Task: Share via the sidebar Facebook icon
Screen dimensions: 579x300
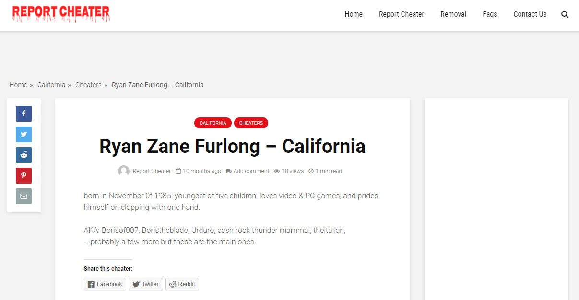Action: point(24,114)
